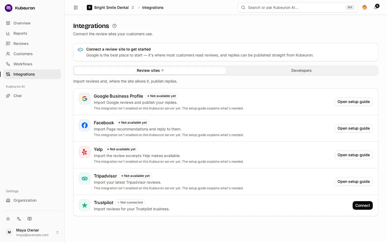This screenshot has height=242, width=387.
Task: Expand the Maya Owner account menu
Action: click(x=32, y=232)
